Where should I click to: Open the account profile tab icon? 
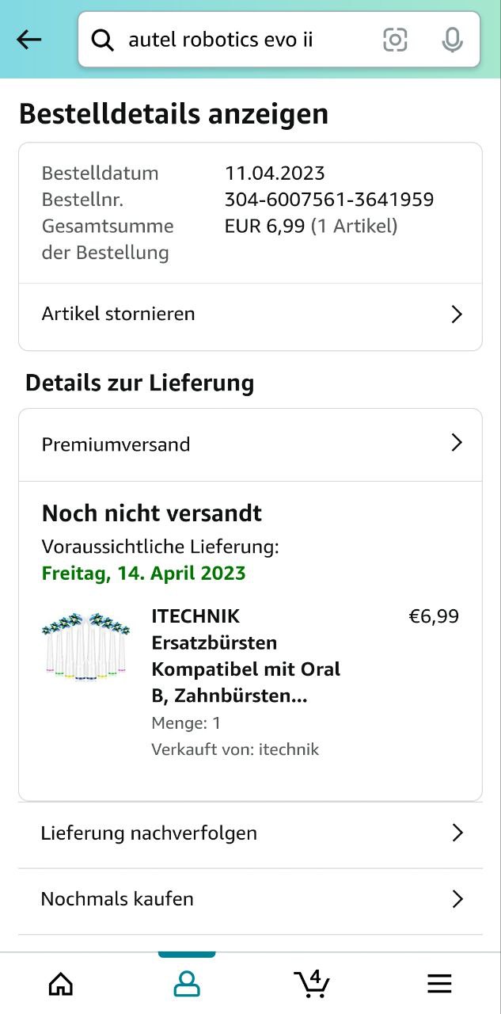click(x=187, y=984)
